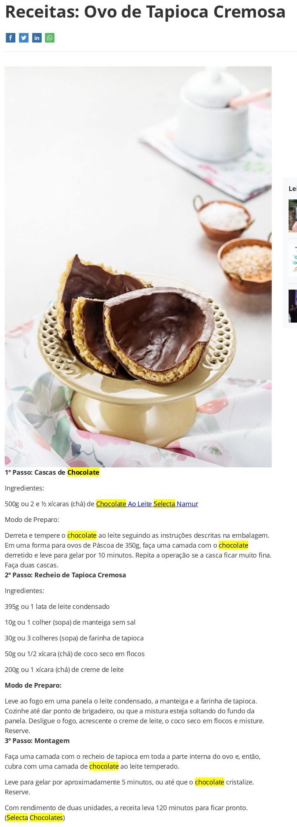Click the '2º Passo: Recheio de Tapioca Cremosa' heading
Viewport: 297px width, 827px height.
click(65, 575)
